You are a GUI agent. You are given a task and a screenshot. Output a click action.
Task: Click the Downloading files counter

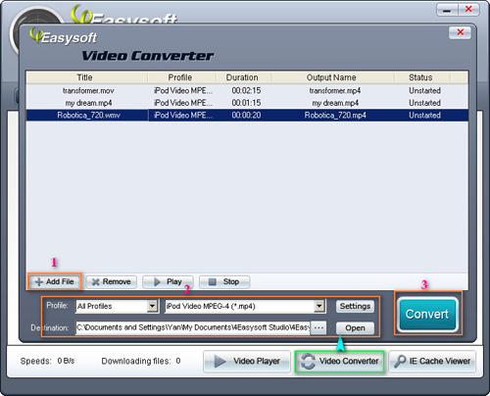(141, 361)
